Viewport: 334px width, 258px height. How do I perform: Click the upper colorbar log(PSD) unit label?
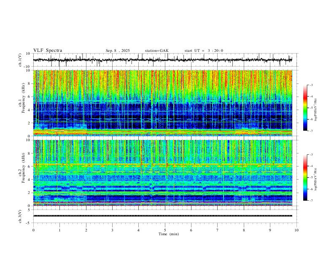(316, 110)
